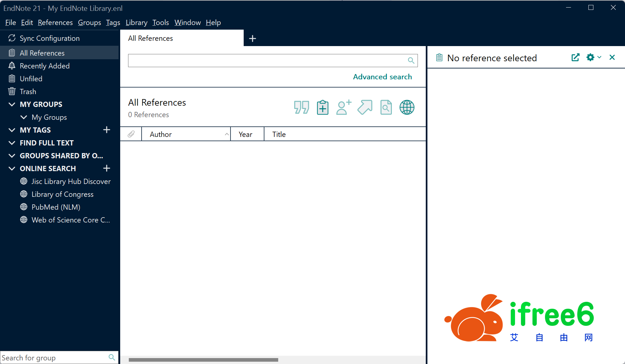Open reference in a new window icon
The height and width of the screenshot is (364, 625).
click(x=575, y=58)
